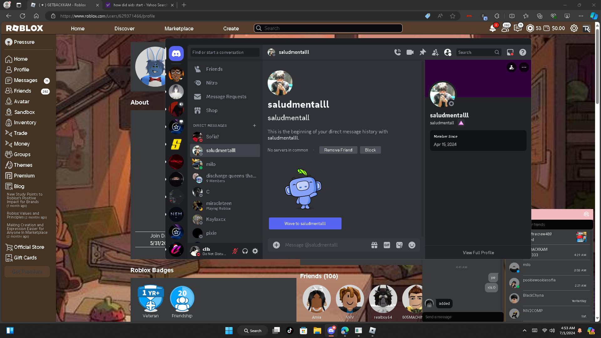This screenshot has width=601, height=338.
Task: Open the discharge queens group DM
Action: tap(225, 178)
